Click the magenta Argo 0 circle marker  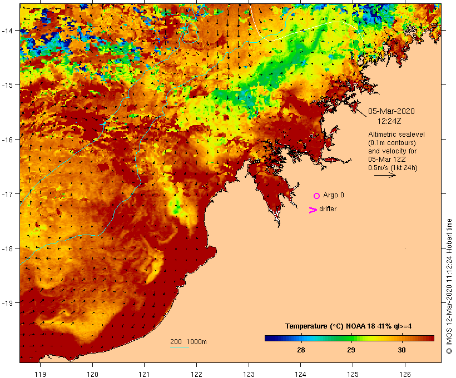[x=317, y=196]
